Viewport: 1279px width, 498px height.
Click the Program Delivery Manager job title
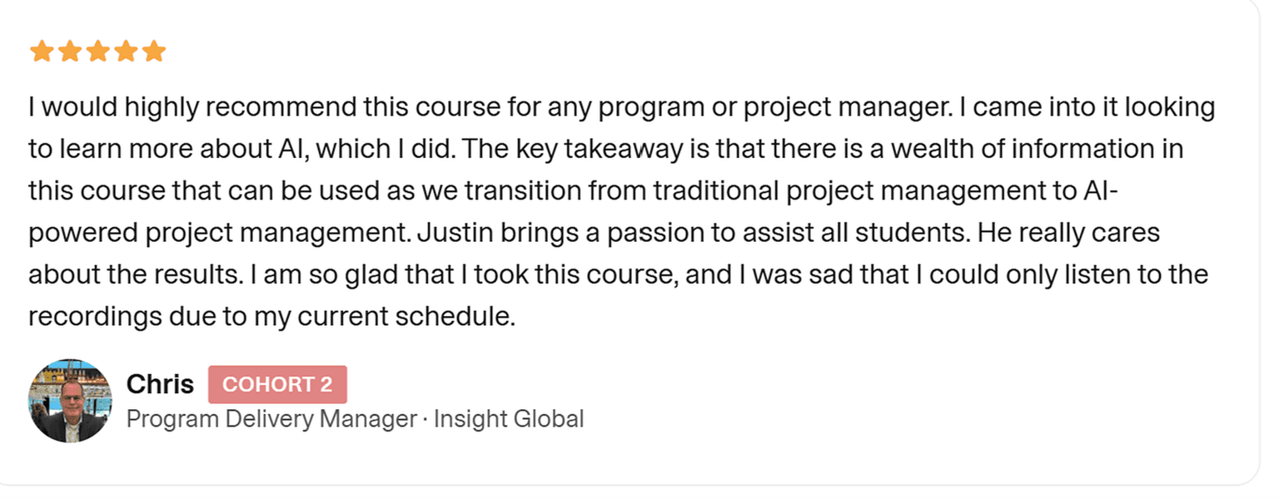click(271, 418)
